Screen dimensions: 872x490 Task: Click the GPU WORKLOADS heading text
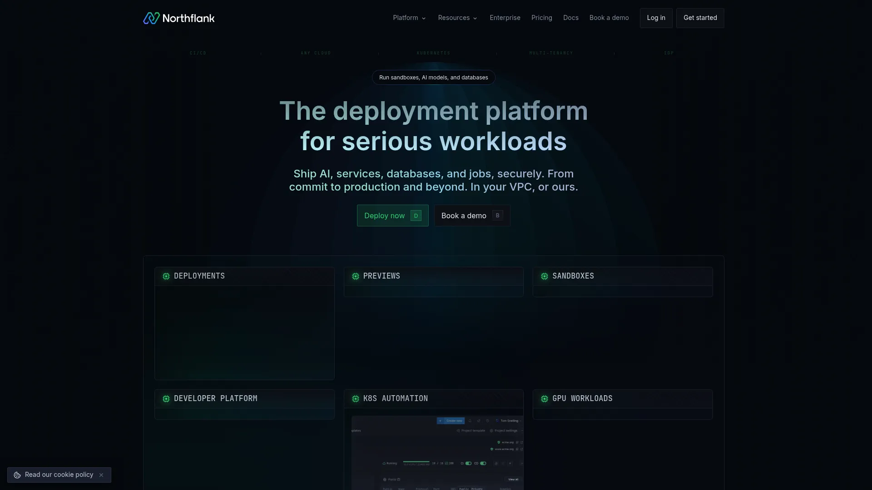point(583,398)
